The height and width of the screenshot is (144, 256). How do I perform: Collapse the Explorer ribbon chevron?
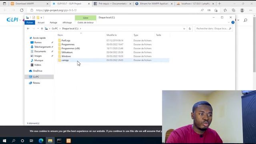[229, 22]
